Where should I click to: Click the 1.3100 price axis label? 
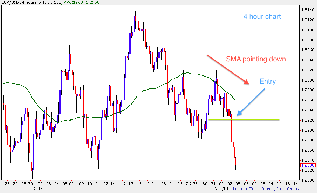[x=308, y=30]
